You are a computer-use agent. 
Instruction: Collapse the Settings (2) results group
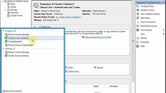point(3,49)
